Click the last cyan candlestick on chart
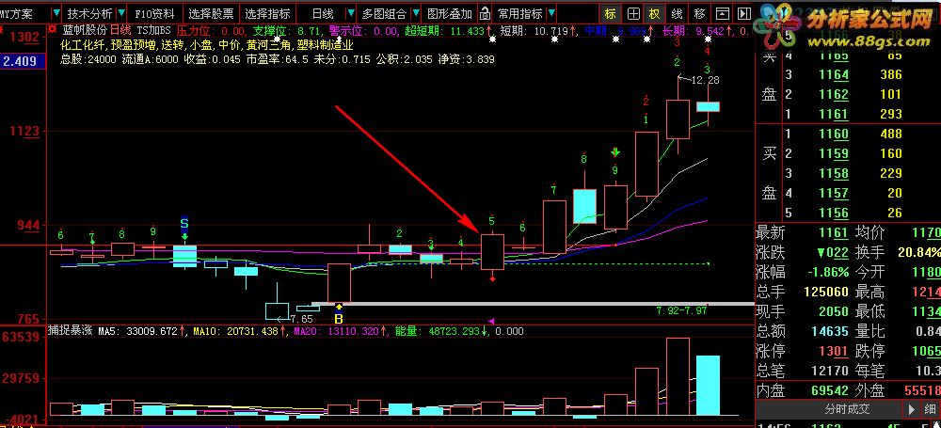Viewport: 941px width, 428px height. 708,106
